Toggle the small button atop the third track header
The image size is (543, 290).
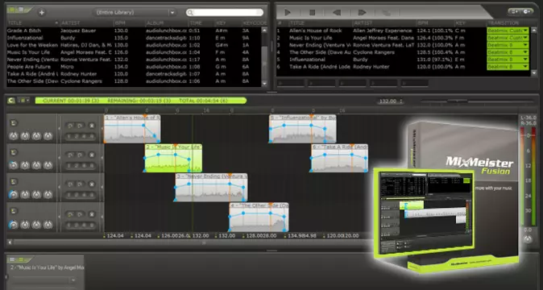[x=14, y=182]
